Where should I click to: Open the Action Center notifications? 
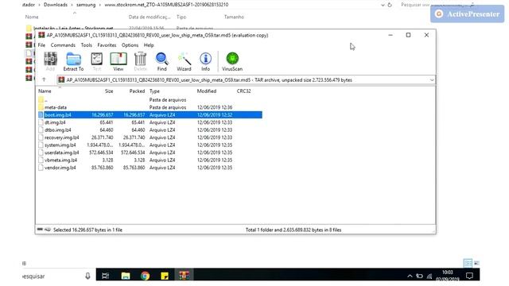tap(469, 276)
